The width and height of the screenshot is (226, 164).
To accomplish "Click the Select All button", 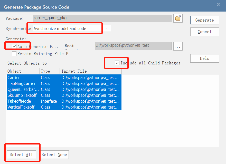I will tap(21, 155).
